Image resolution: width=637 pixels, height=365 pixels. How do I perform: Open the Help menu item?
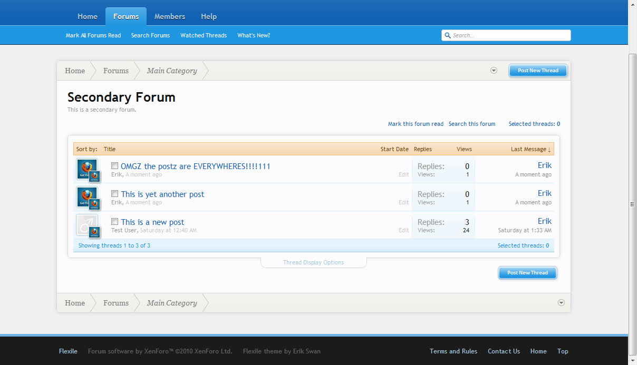(x=208, y=16)
